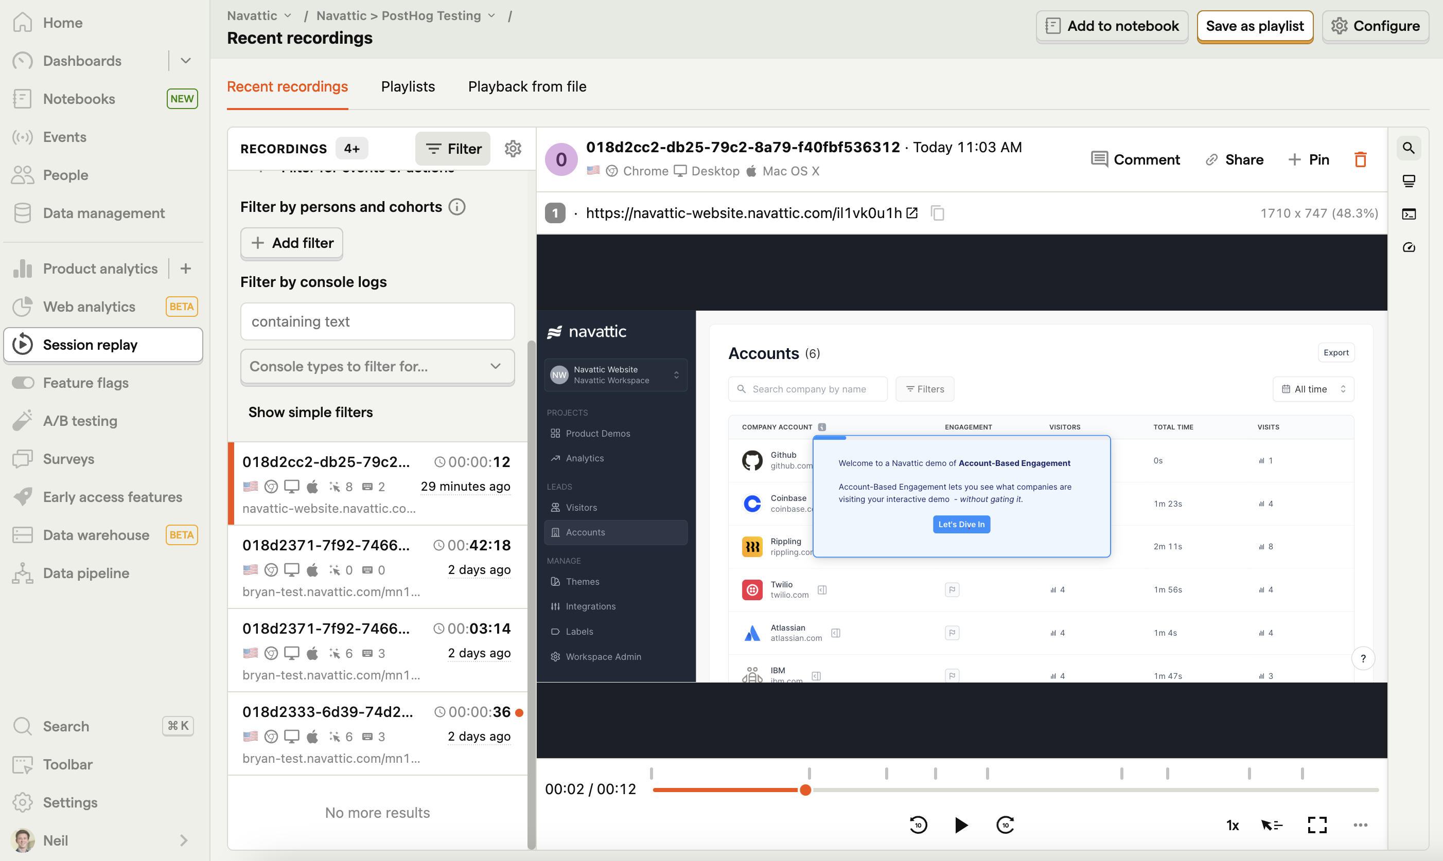Save recordings as playlist

click(x=1254, y=26)
